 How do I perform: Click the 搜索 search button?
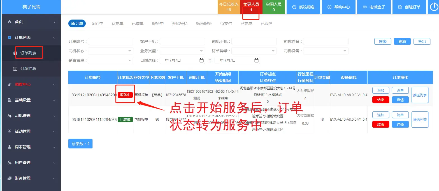[383, 41]
